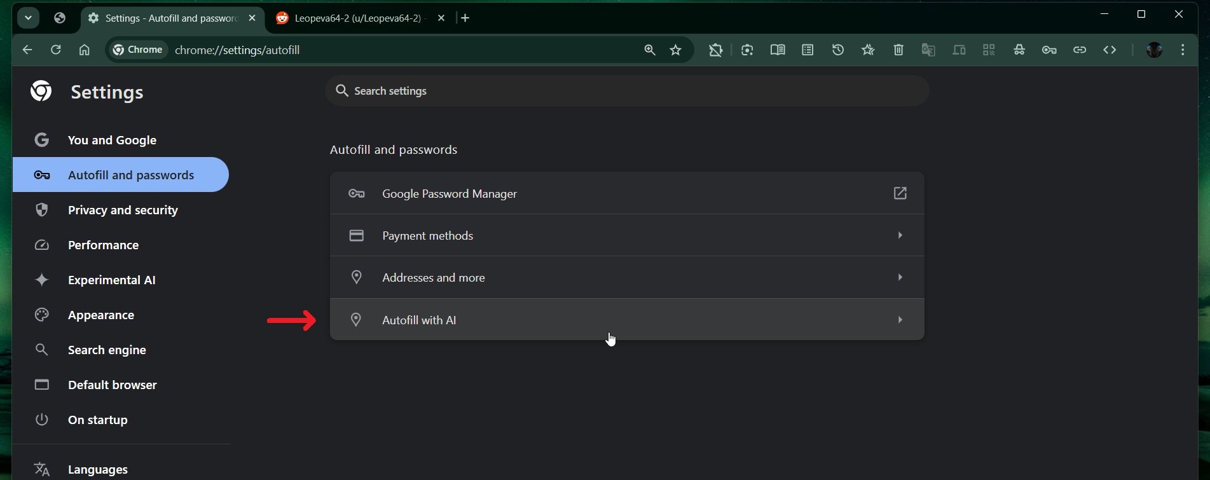Reload the current page
This screenshot has width=1210, height=480.
point(56,50)
